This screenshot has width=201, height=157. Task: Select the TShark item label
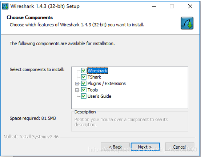[94, 77]
